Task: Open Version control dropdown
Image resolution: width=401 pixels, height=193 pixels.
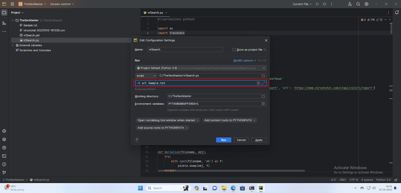Action: [61, 4]
